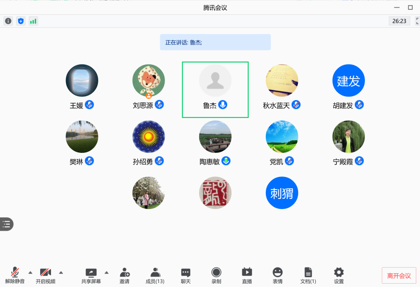The image size is (420, 287).
Task: Open Documents (文档(1))
Action: pyautogui.click(x=308, y=275)
